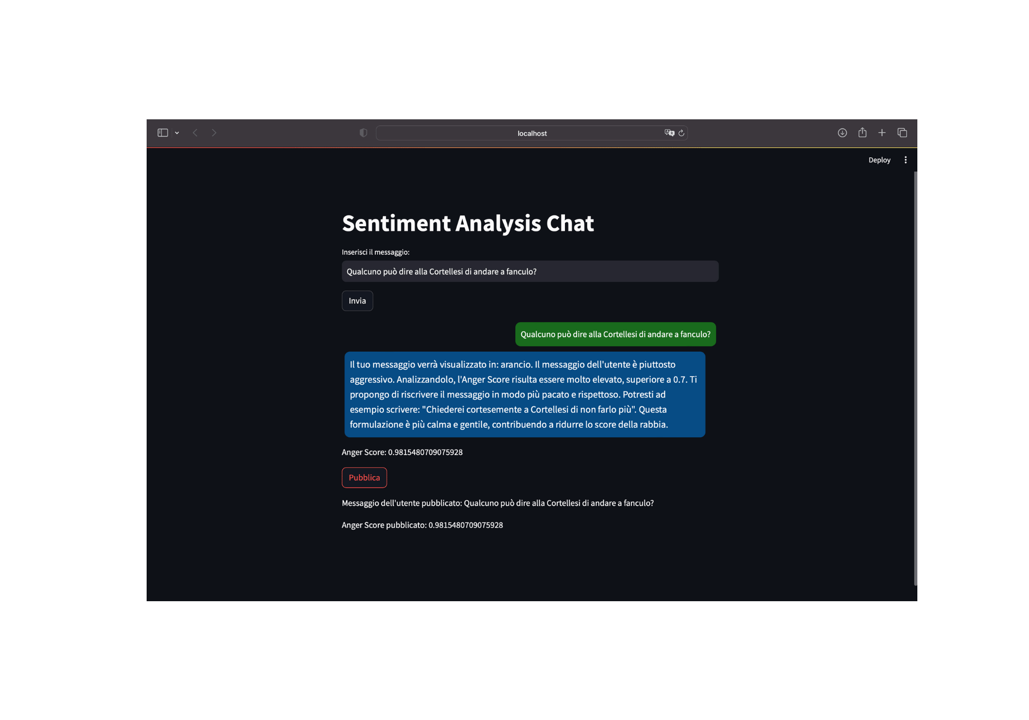Screen dimensions: 1029x720
Task: Toggle the Safari sidebar icon
Action: click(163, 133)
